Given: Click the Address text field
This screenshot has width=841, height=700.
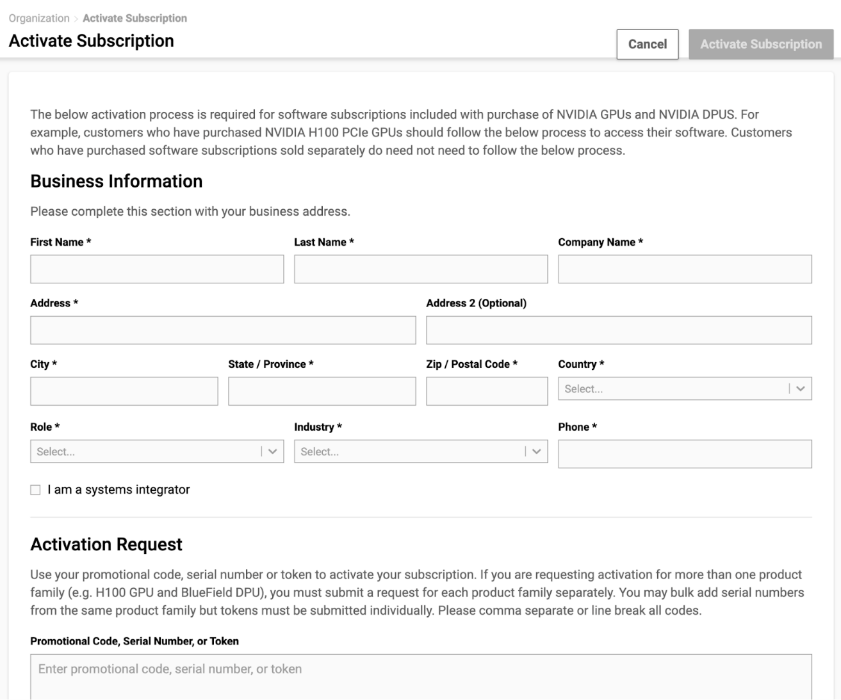Looking at the screenshot, I should pyautogui.click(x=223, y=330).
